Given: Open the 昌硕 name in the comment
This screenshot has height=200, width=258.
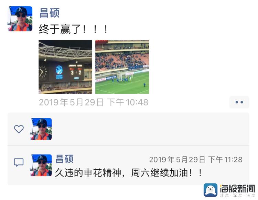Looking at the screenshot, I should [x=64, y=159].
